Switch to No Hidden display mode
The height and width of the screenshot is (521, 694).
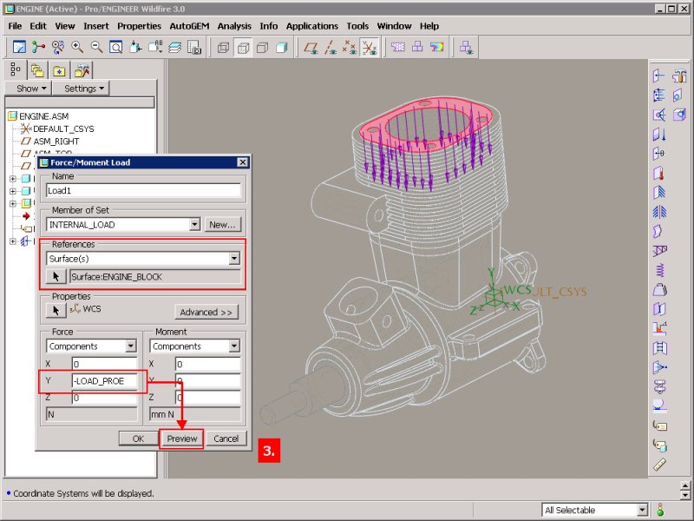(x=263, y=48)
